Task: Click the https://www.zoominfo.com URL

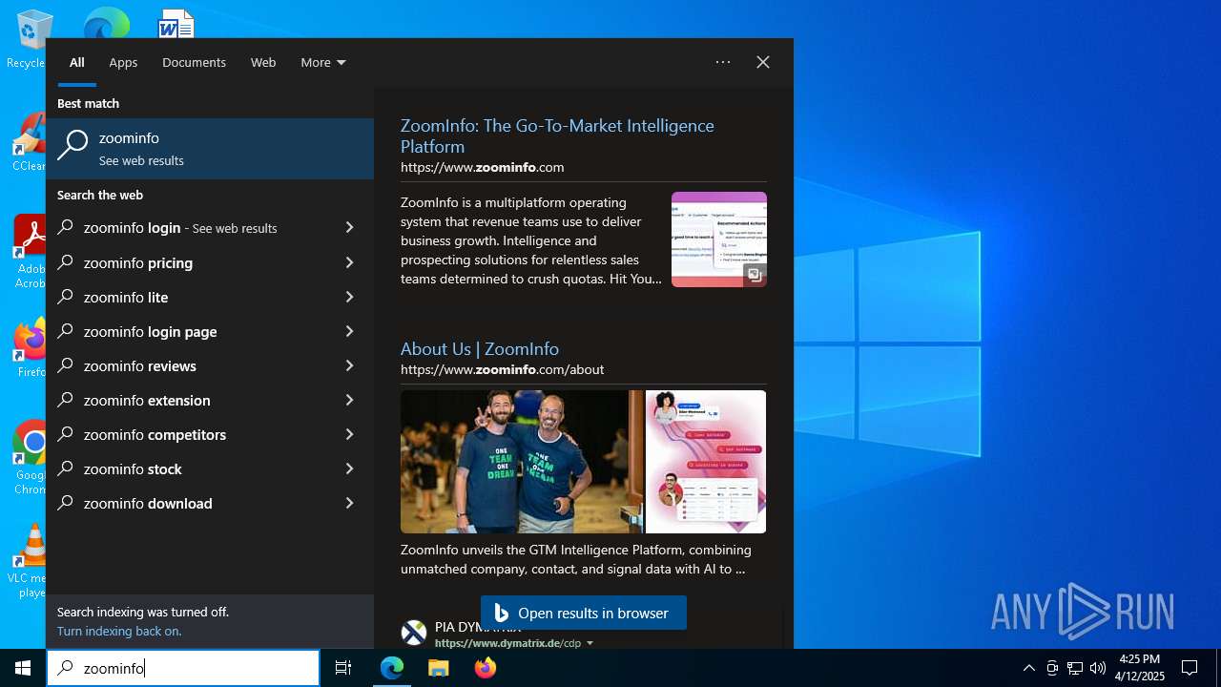Action: [482, 167]
